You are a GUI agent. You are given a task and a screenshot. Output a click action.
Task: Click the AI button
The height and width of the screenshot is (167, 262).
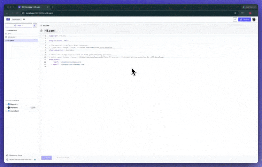[x=235, y=19]
